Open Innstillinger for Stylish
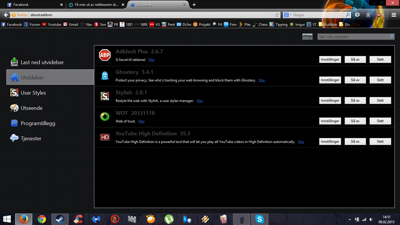This screenshot has width=400, height=225. [x=330, y=100]
